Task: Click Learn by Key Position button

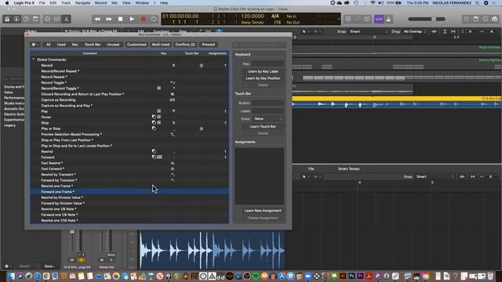Action: coord(263,78)
